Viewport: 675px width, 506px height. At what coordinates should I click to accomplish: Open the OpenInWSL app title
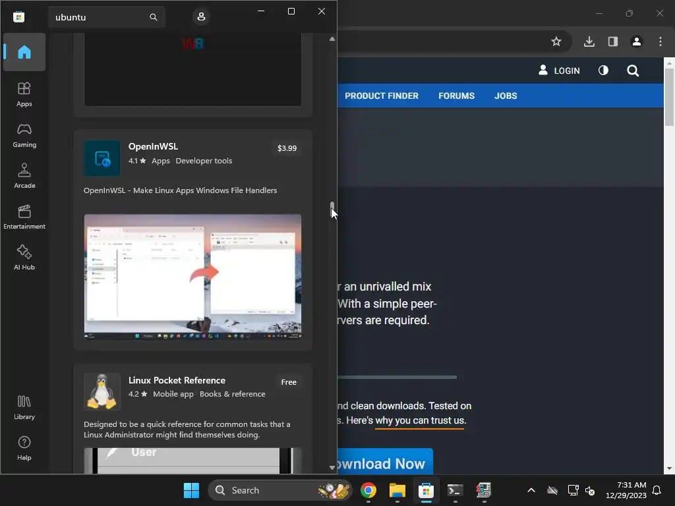pyautogui.click(x=153, y=146)
